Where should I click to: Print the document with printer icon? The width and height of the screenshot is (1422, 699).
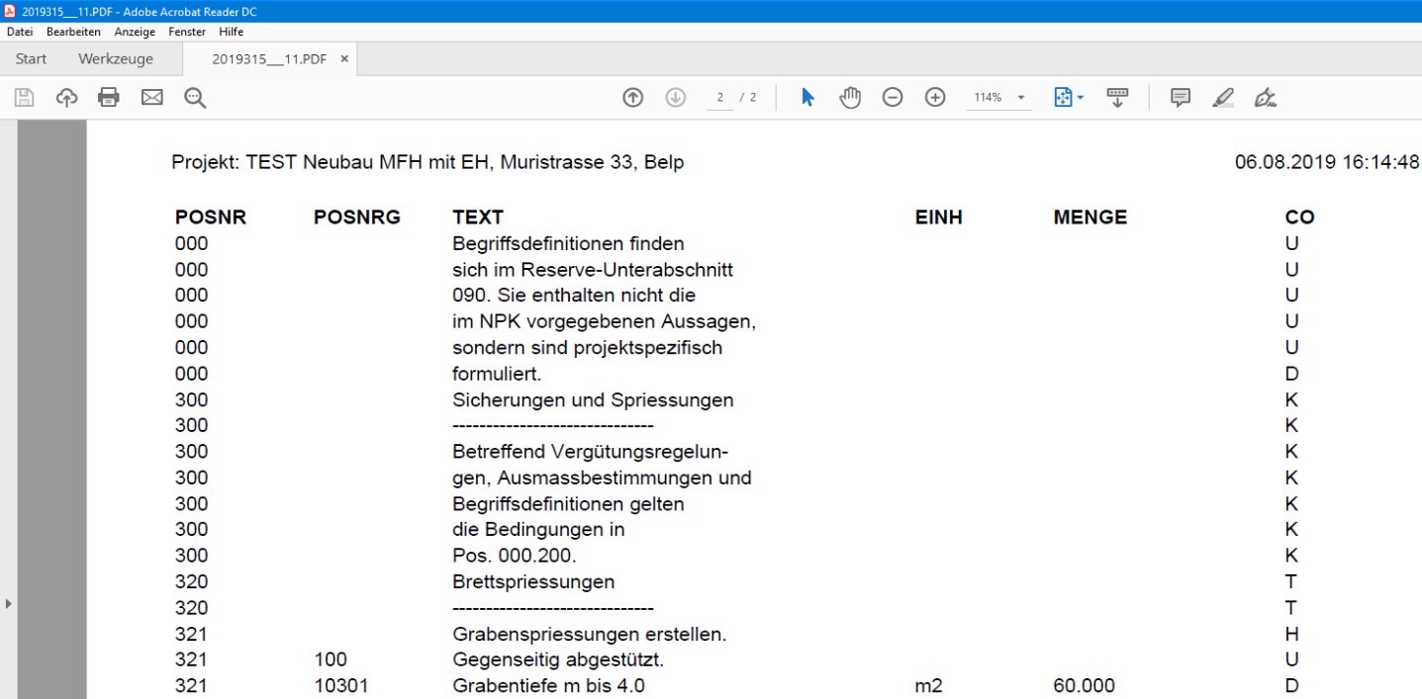109,97
